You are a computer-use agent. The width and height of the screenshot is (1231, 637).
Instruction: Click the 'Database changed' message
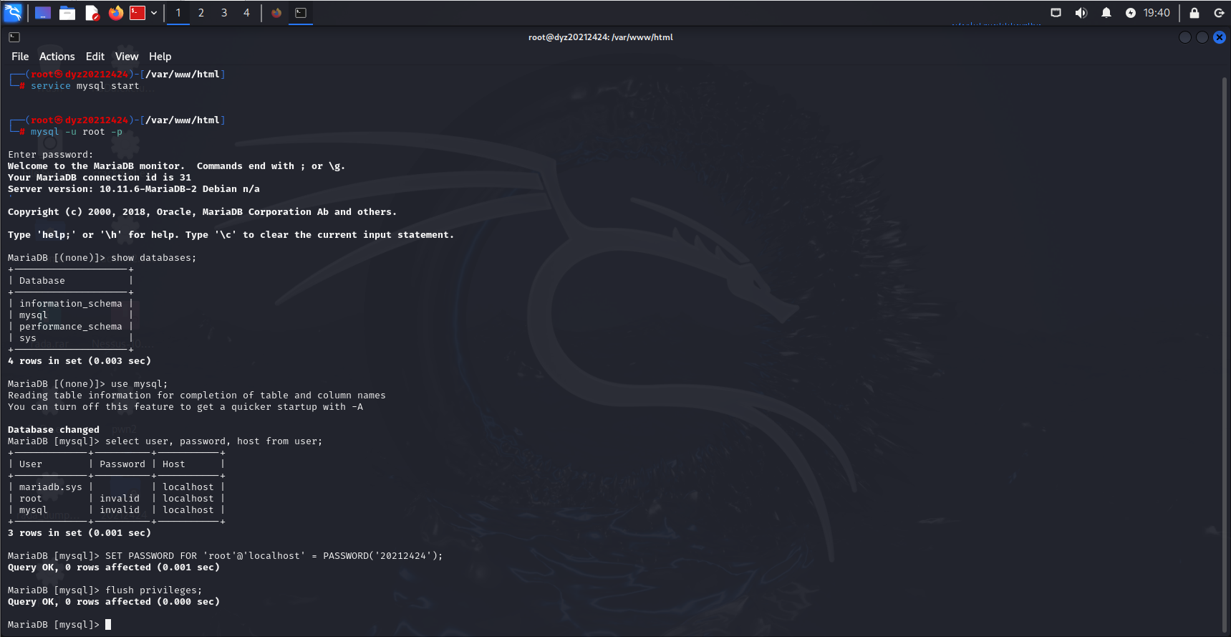coord(54,430)
